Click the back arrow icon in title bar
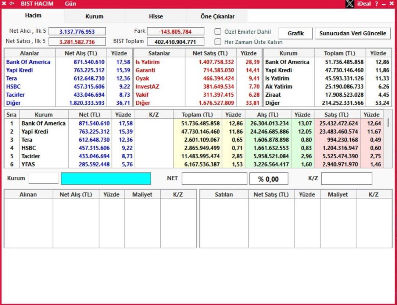Image resolution: width=397 pixels, height=305 pixels. pyautogui.click(x=12, y=4)
